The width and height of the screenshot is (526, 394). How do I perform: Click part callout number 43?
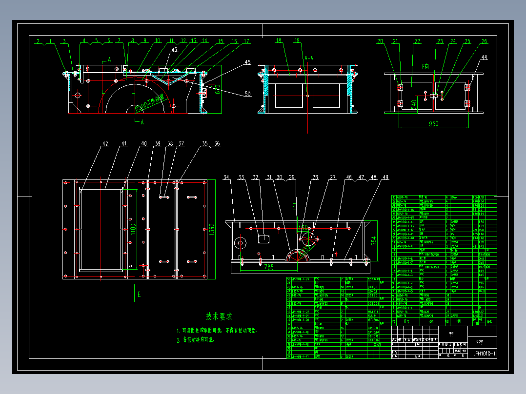click(174, 50)
